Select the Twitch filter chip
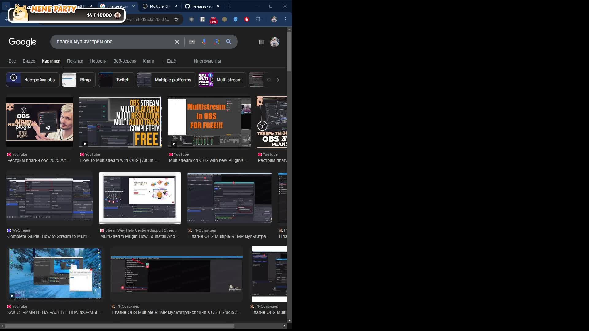Viewport: 589px width, 331px height. click(x=116, y=80)
